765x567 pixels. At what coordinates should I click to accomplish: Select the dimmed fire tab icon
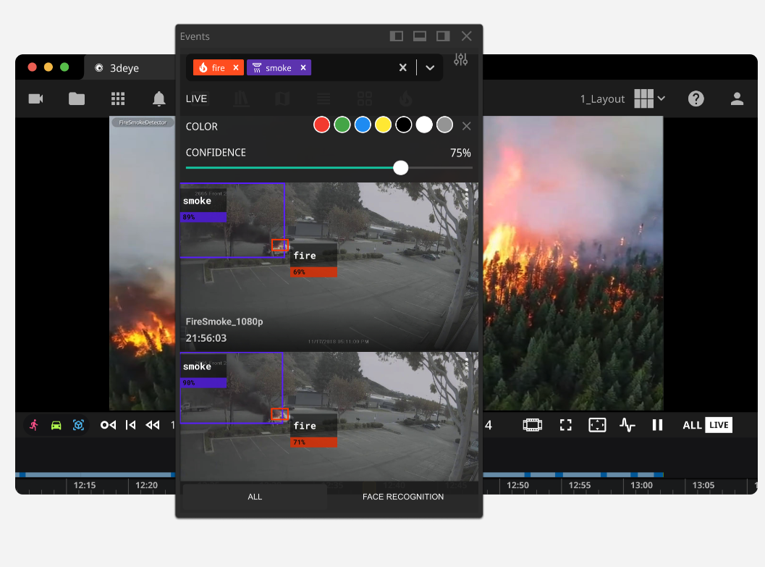click(405, 98)
